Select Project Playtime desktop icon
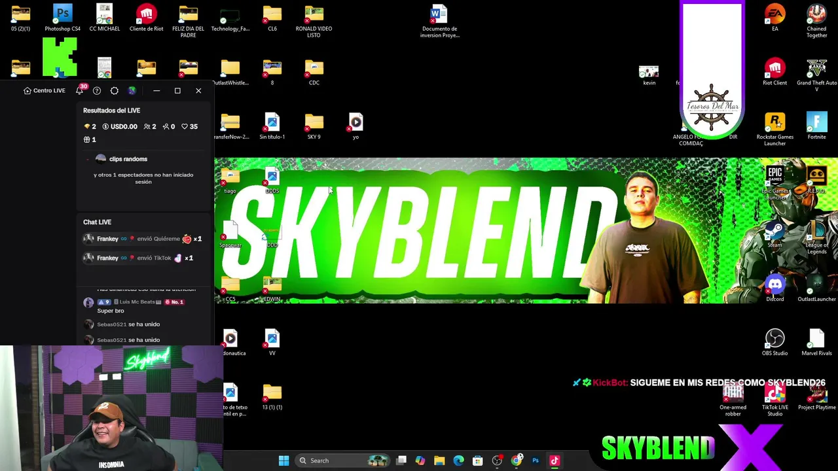This screenshot has height=471, width=838. (x=816, y=397)
